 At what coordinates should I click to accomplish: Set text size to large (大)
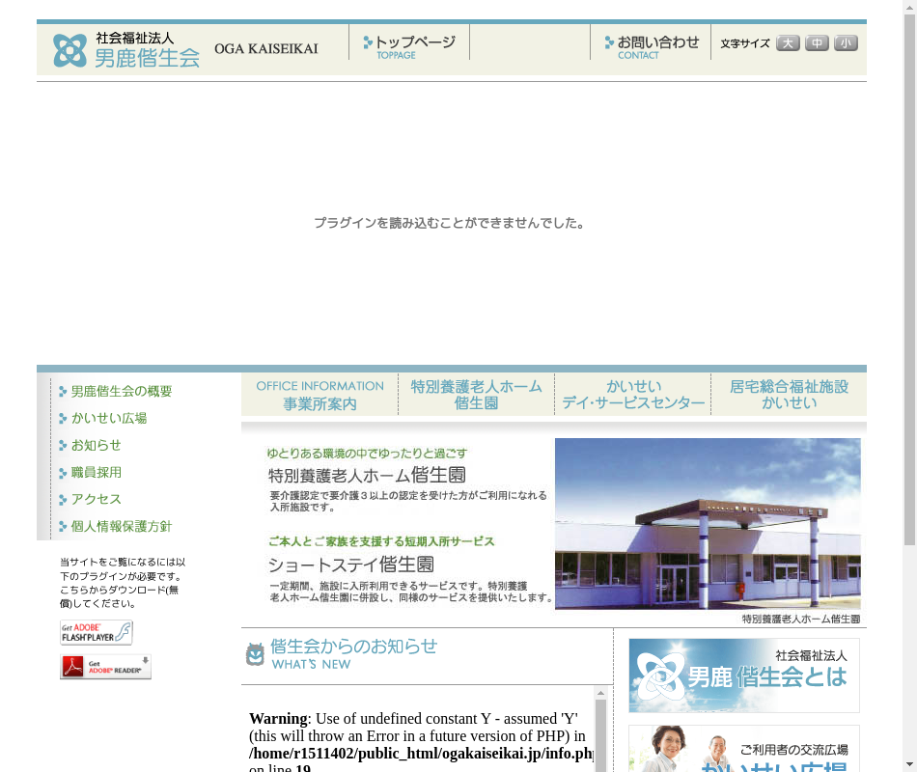(x=788, y=43)
